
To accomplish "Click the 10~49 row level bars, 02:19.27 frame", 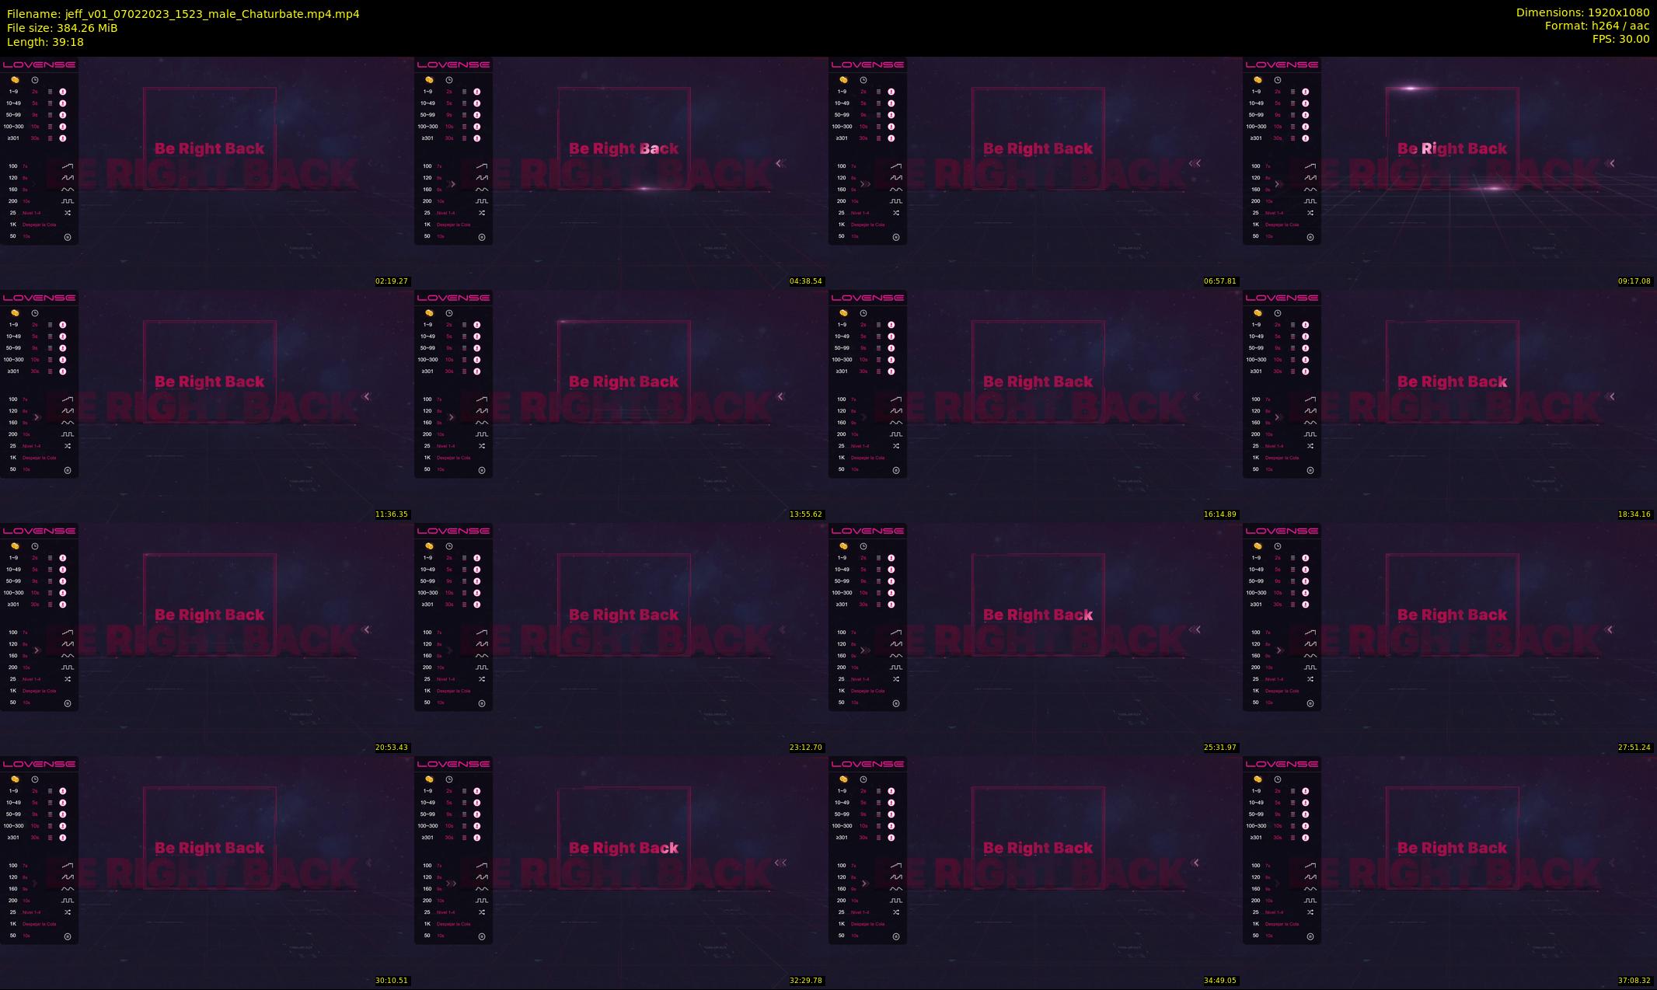I will point(51,103).
